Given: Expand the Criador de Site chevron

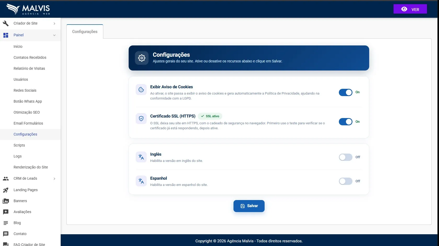Looking at the screenshot, I should (54, 24).
